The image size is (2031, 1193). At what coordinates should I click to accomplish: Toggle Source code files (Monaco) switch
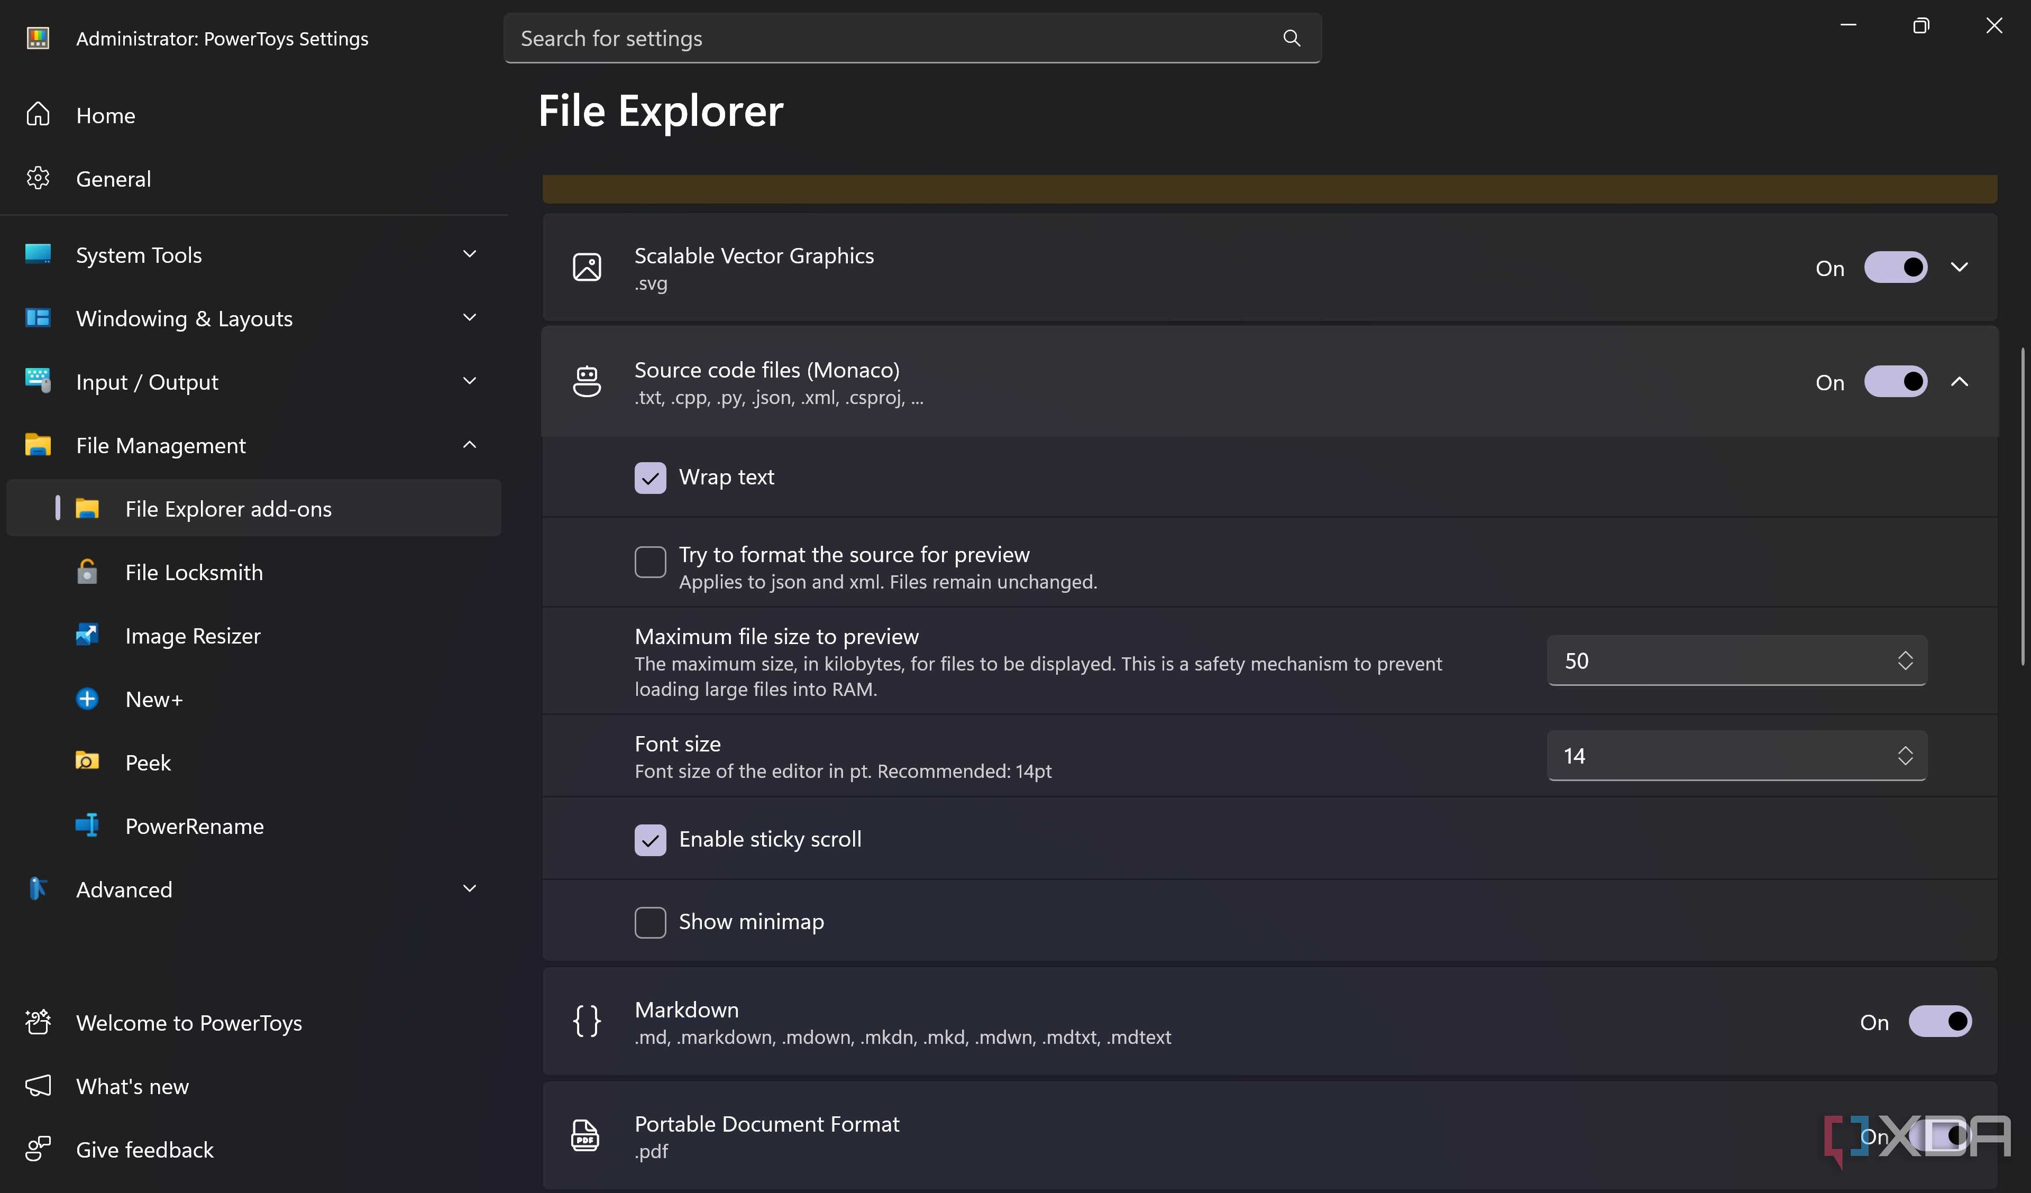pyautogui.click(x=1896, y=381)
